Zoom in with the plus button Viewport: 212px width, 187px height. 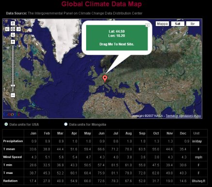13,42
